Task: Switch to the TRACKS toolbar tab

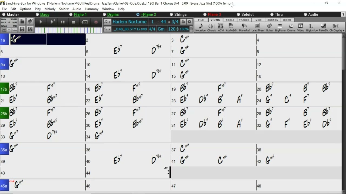Action: click(x=244, y=20)
